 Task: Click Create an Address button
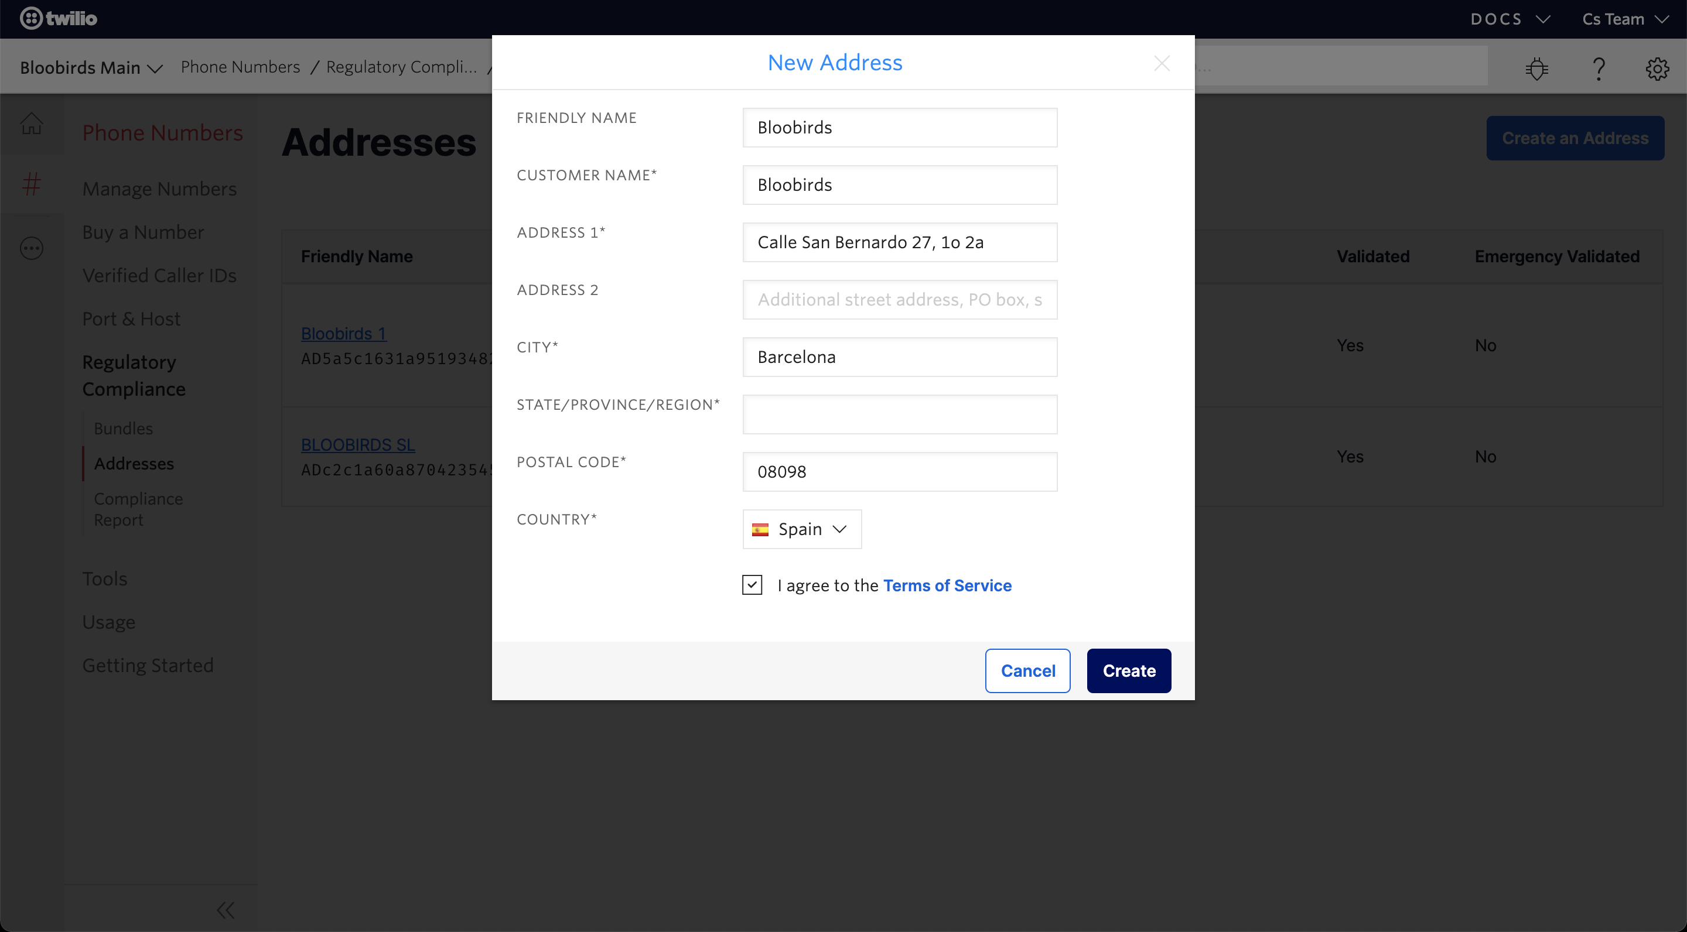pyautogui.click(x=1575, y=138)
